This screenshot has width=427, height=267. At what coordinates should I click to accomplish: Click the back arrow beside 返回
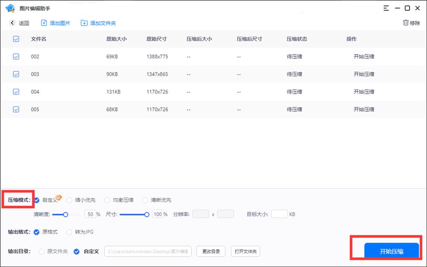point(12,23)
